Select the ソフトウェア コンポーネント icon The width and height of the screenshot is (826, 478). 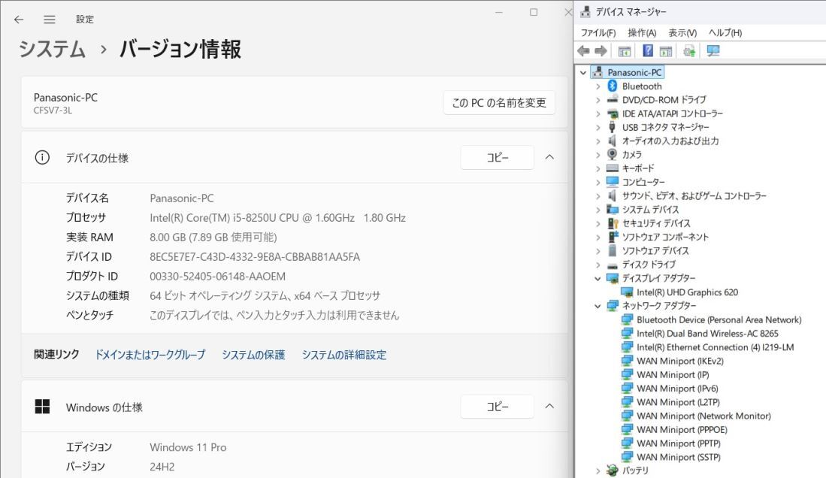pyautogui.click(x=613, y=237)
